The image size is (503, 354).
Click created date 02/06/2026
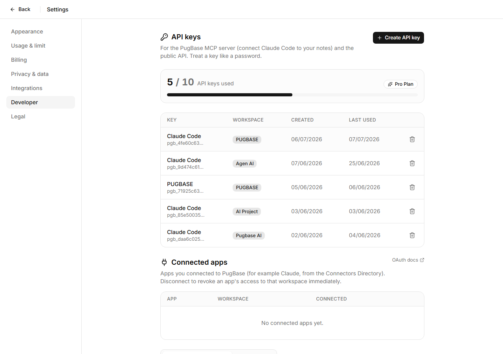[x=307, y=235]
